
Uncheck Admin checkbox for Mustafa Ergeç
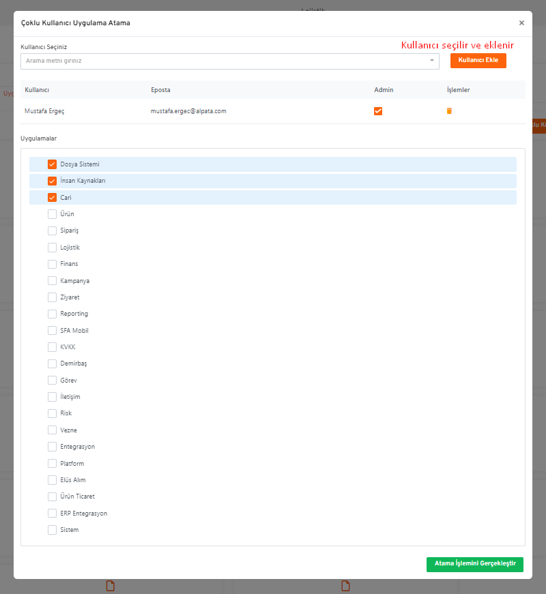tap(378, 111)
